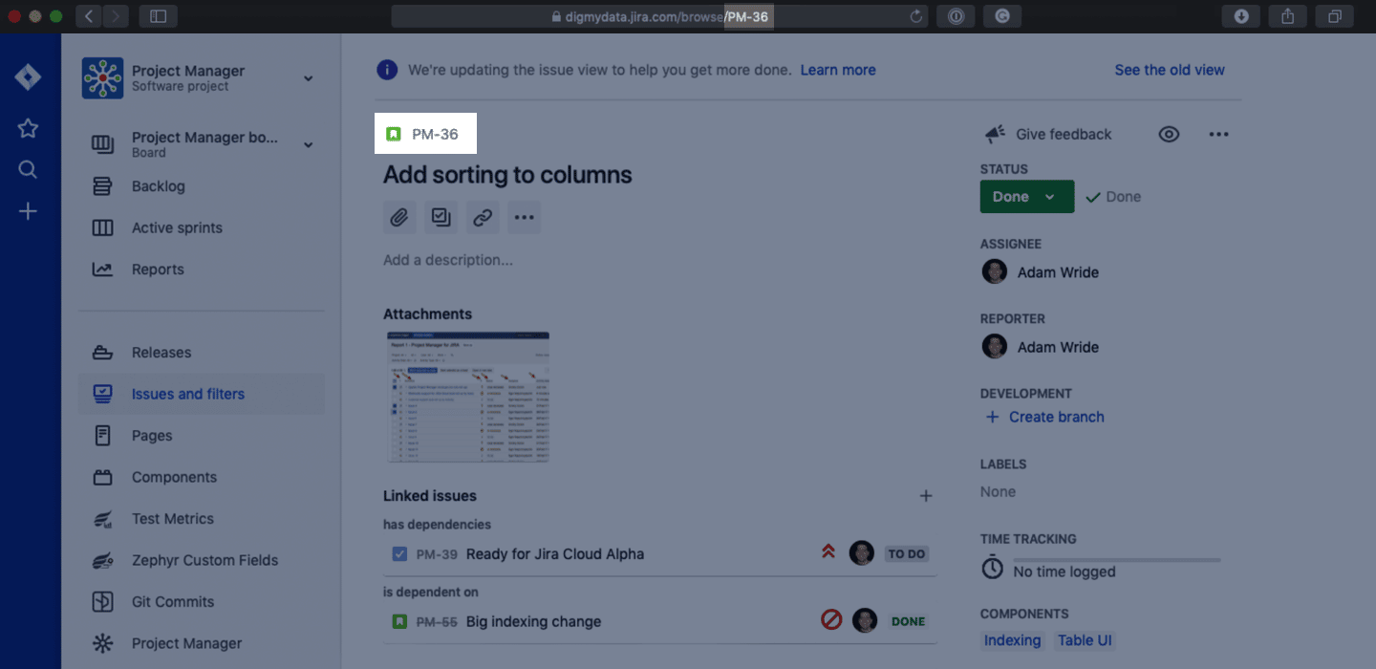
Task: Click the Learn more link
Action: coord(838,70)
